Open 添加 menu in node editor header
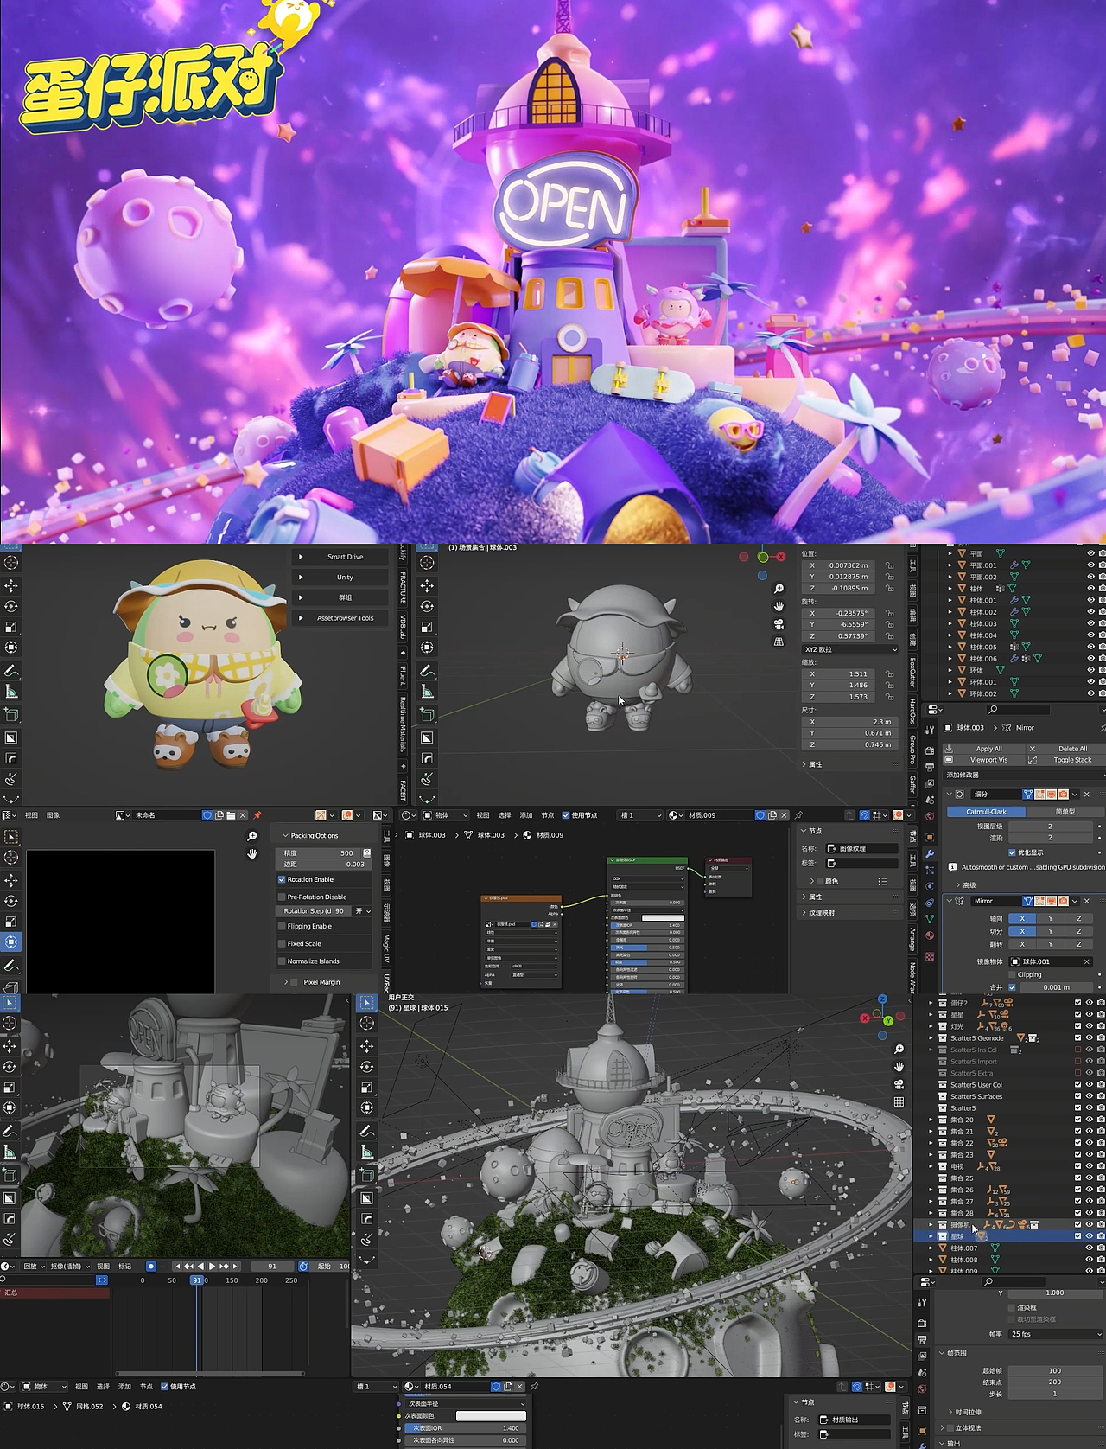 coord(526,815)
